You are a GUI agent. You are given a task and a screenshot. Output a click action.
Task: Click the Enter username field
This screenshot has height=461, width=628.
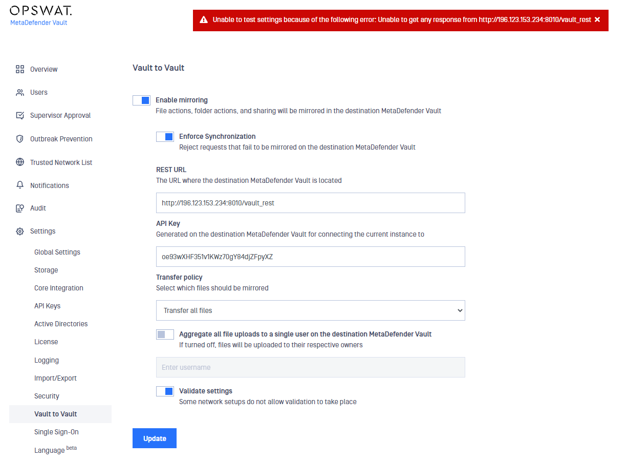(311, 367)
